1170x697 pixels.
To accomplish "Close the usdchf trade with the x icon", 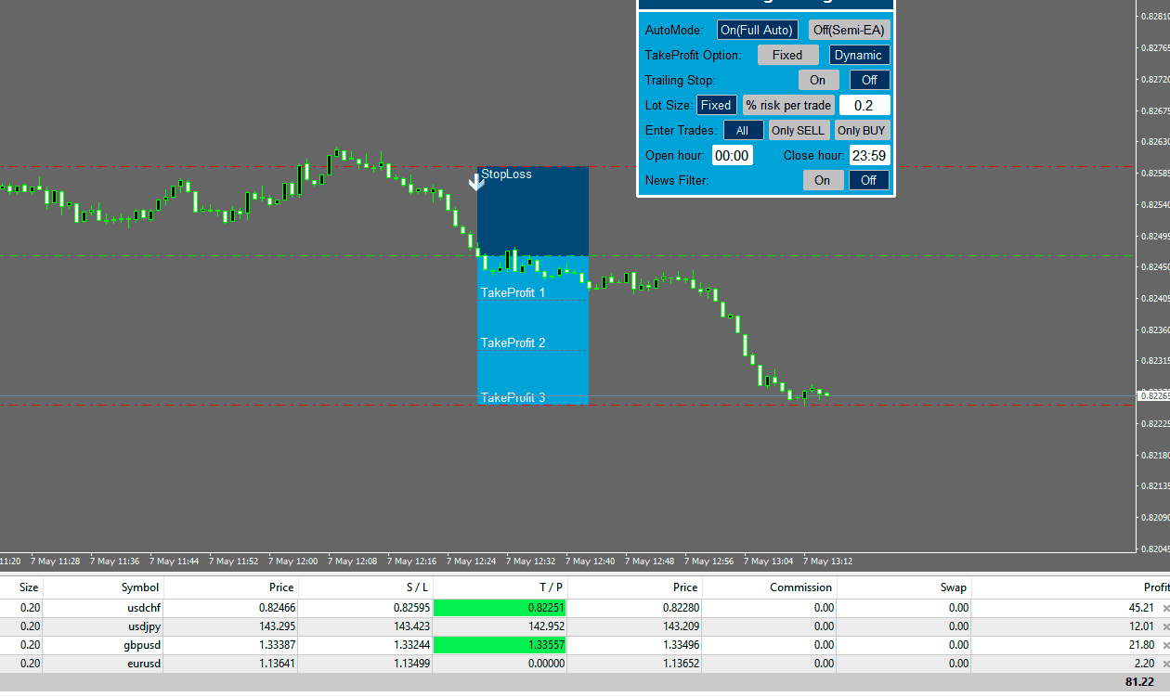I will pos(1166,609).
